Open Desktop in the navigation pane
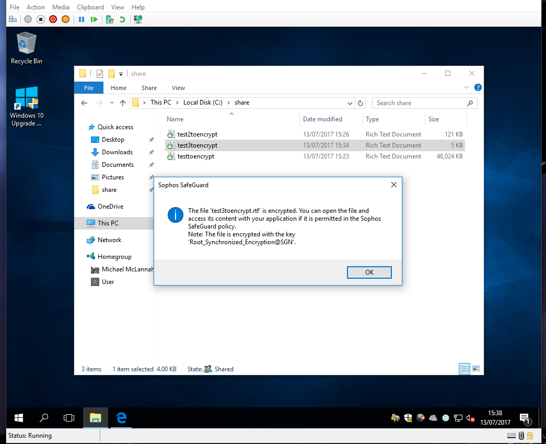This screenshot has height=444, width=546. (x=113, y=140)
